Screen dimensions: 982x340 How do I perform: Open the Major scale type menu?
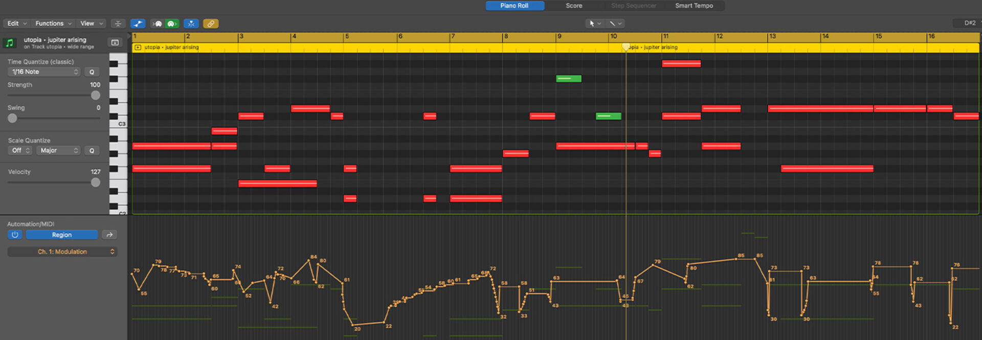click(x=58, y=150)
